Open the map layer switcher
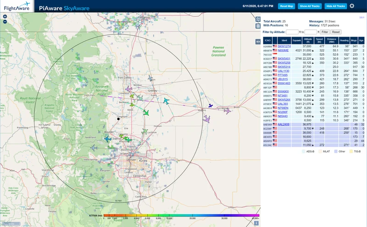 coord(258,19)
